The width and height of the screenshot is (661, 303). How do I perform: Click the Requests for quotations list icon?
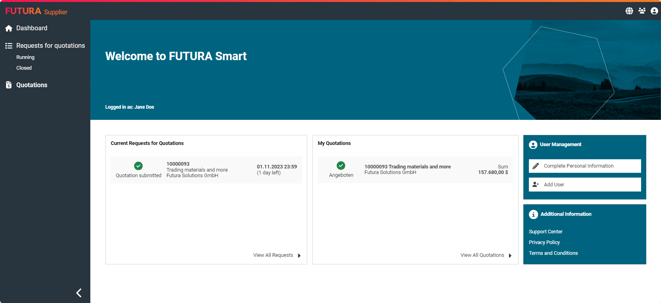pos(9,46)
